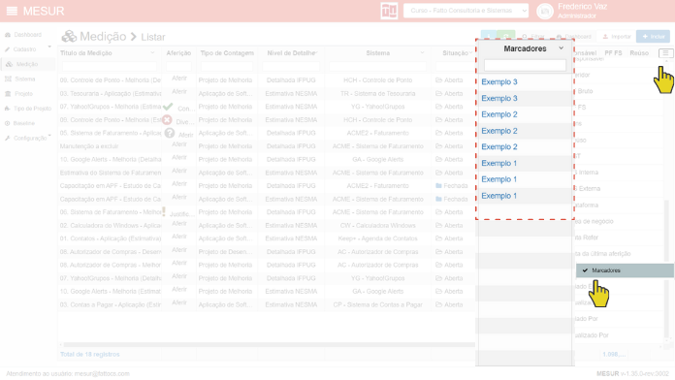Click the exclamation Justific... status icon
The width and height of the screenshot is (675, 380).
164,211
